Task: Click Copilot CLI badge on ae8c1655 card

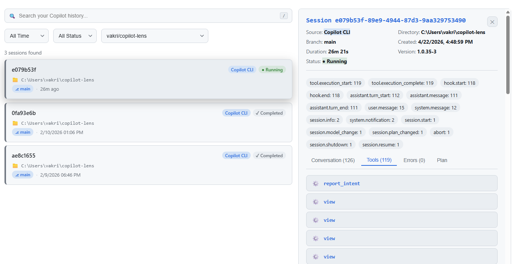Action: coord(236,156)
